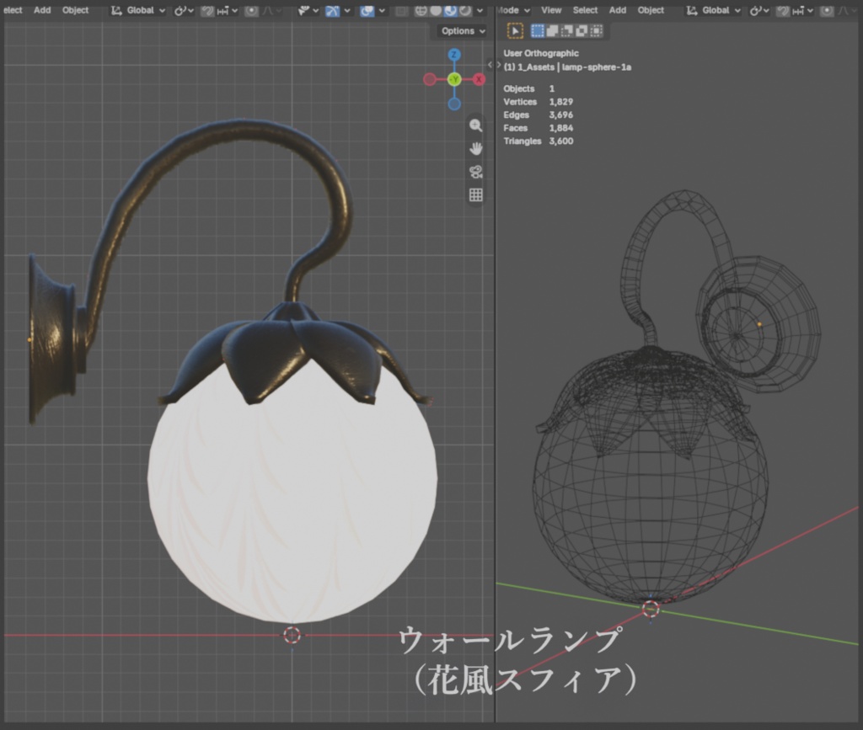Click the negative Z axis gizmo circle
Viewport: 863px width, 730px height.
[454, 104]
